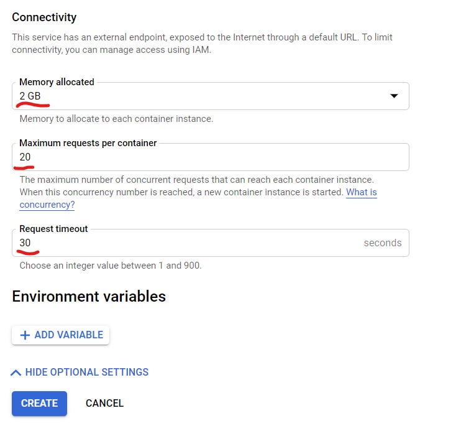This screenshot has width=461, height=426.
Task: Click the "Maximum requests per container" label
Action: click(88, 143)
